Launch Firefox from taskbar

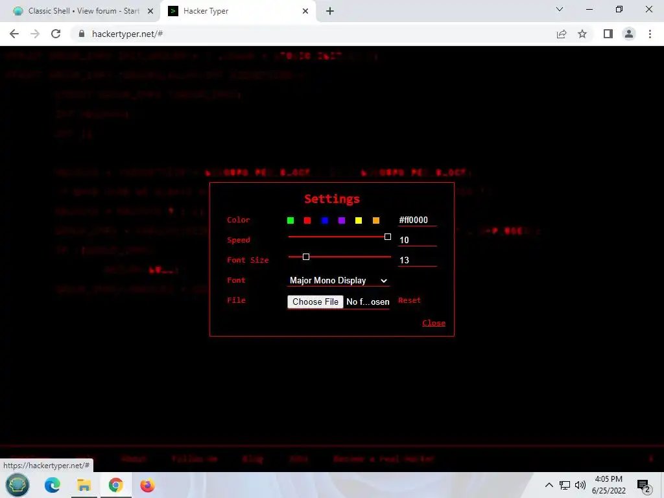pyautogui.click(x=147, y=485)
